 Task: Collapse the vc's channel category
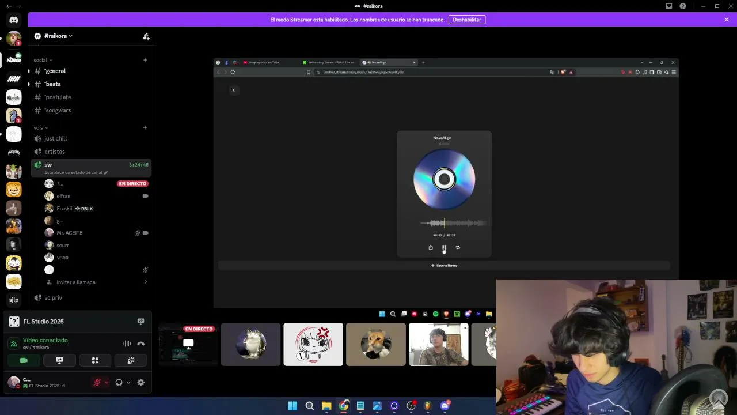pos(40,127)
